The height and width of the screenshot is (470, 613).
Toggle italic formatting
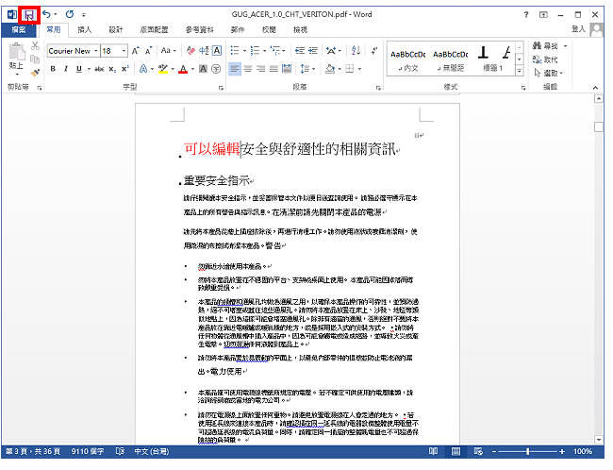66,69
